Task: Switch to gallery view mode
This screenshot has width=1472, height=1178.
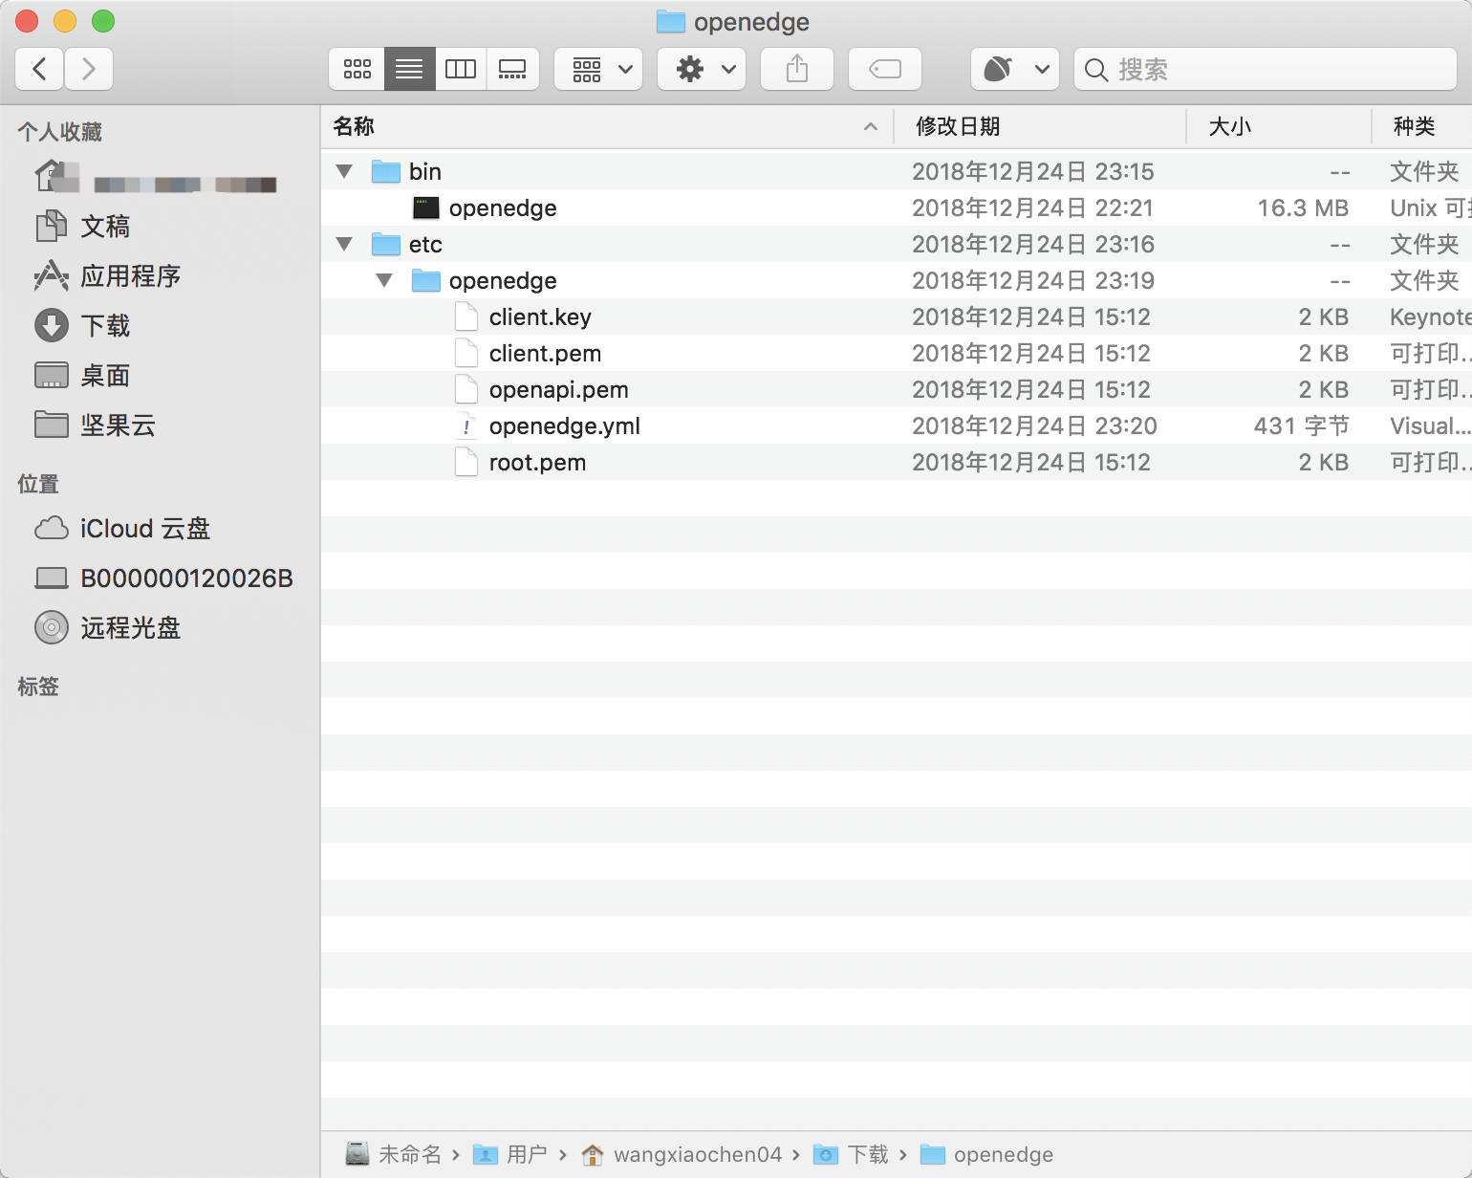Action: tap(512, 69)
